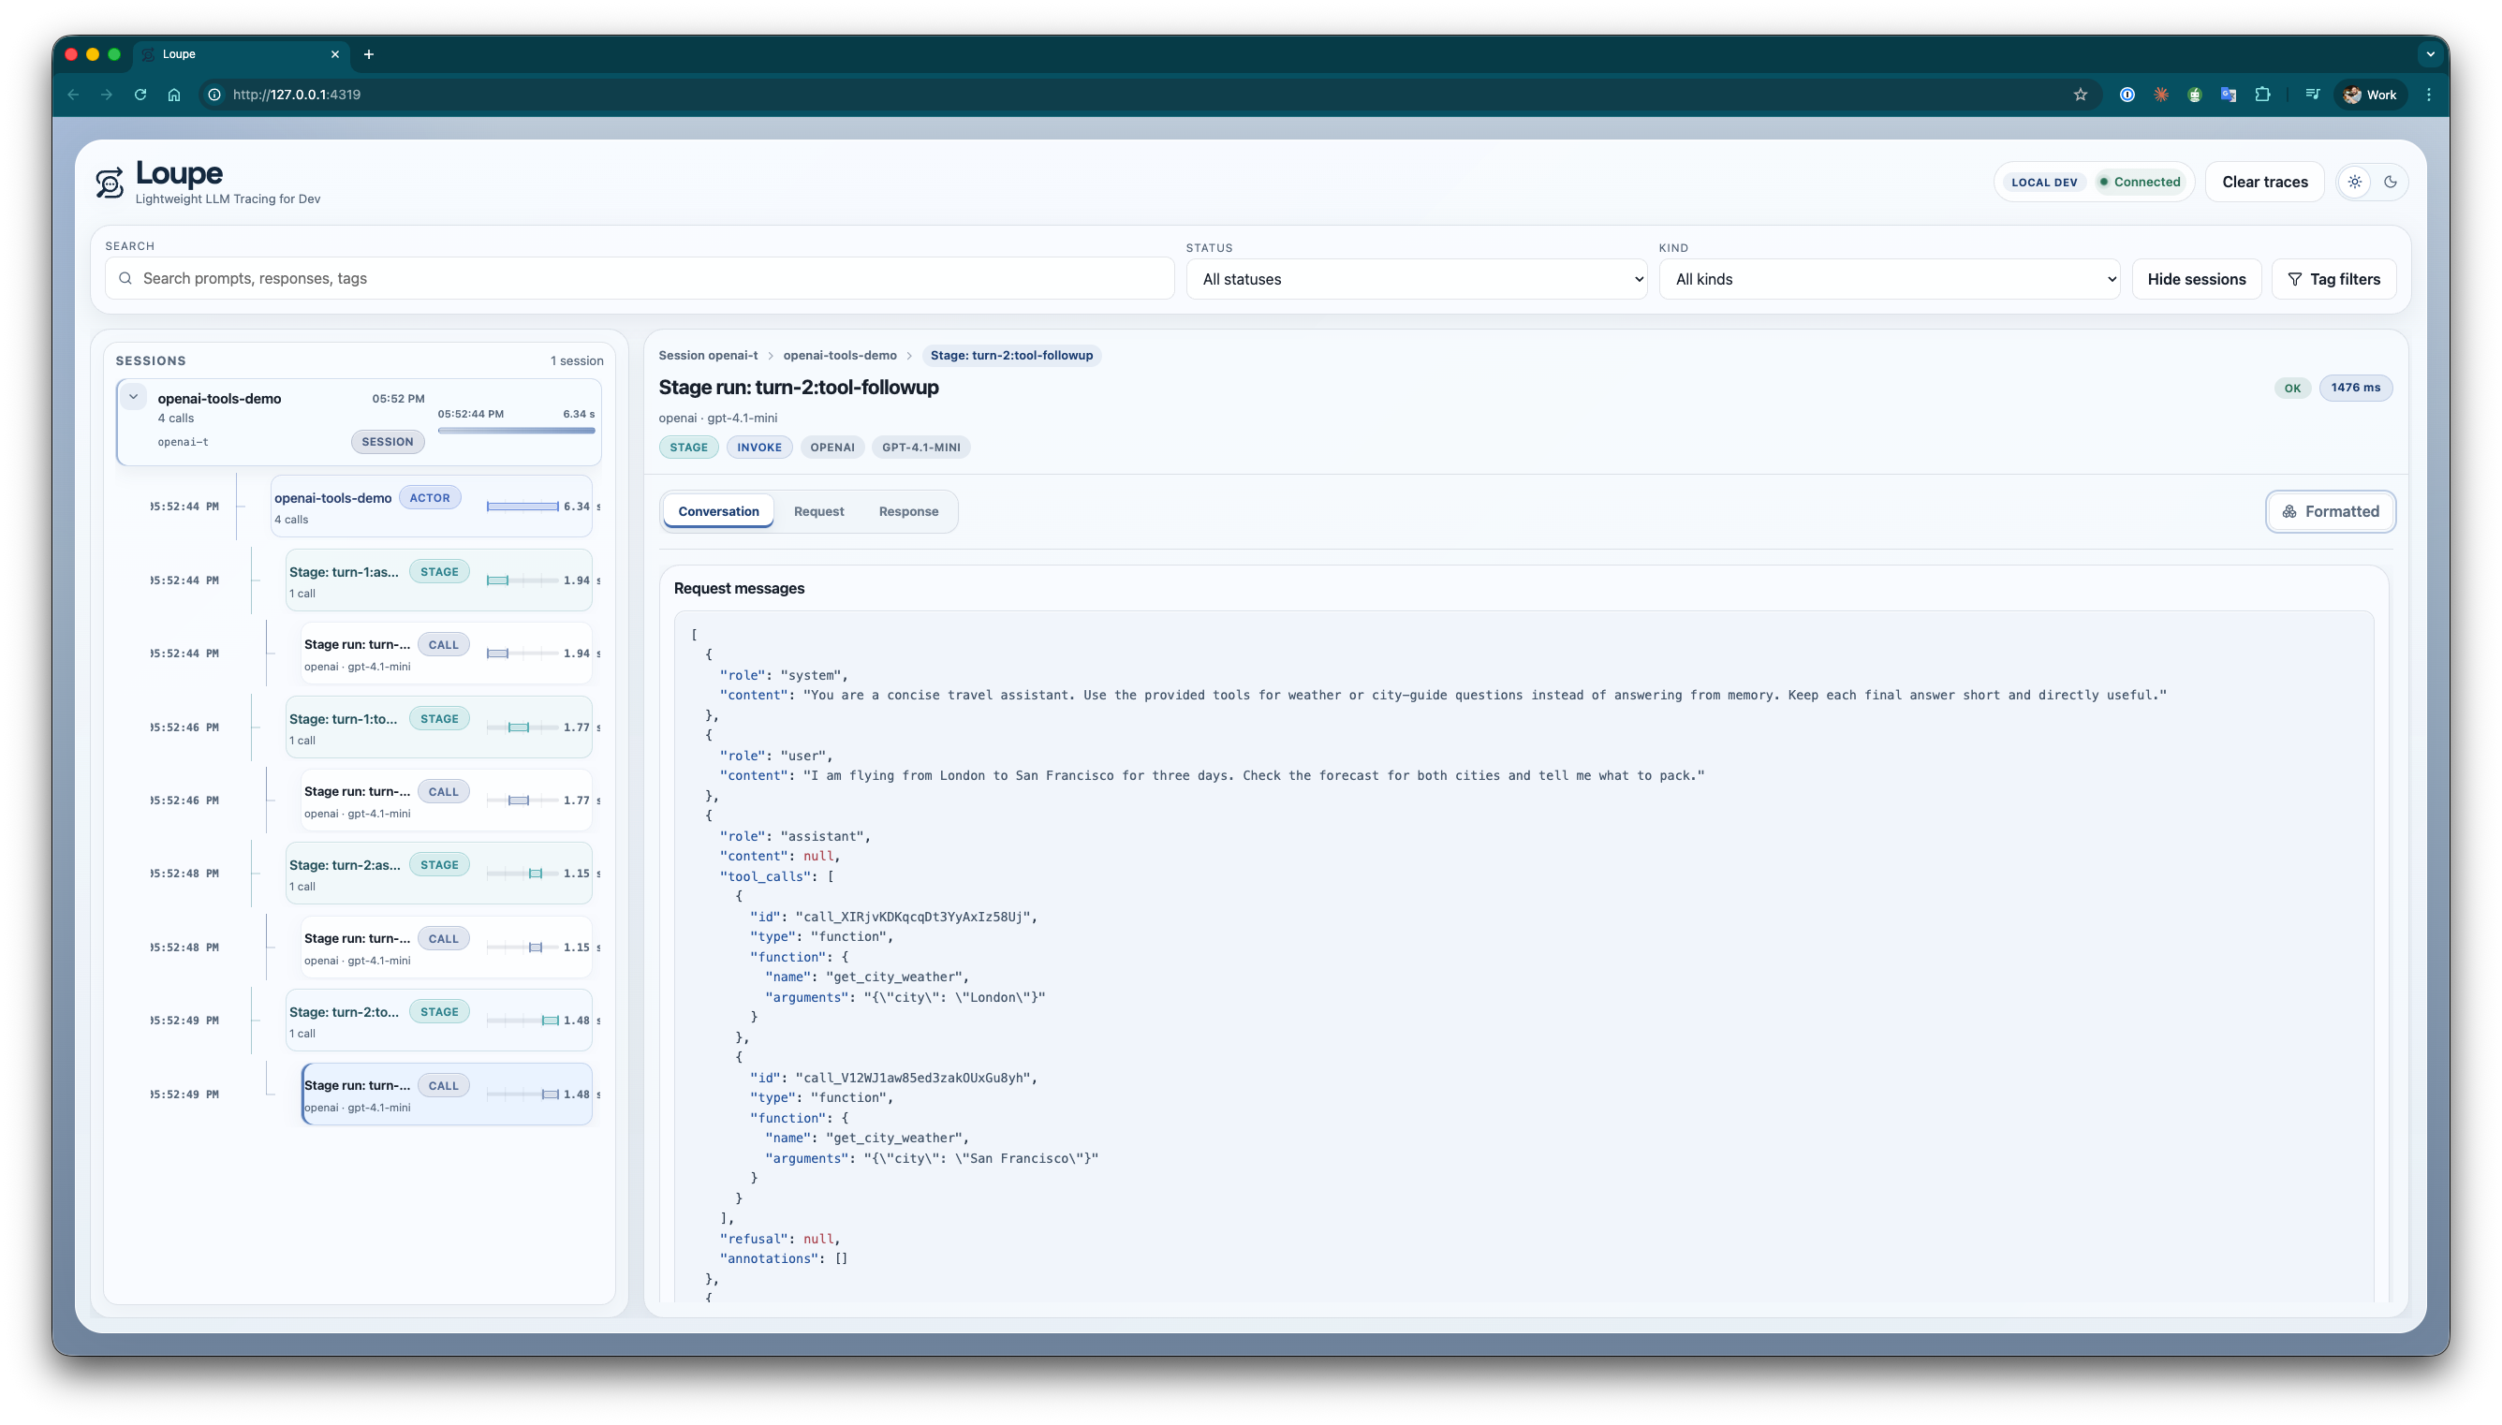Screen dimensions: 2502x1425
Task: Toggle the Hide sessions option
Action: (x=2195, y=278)
